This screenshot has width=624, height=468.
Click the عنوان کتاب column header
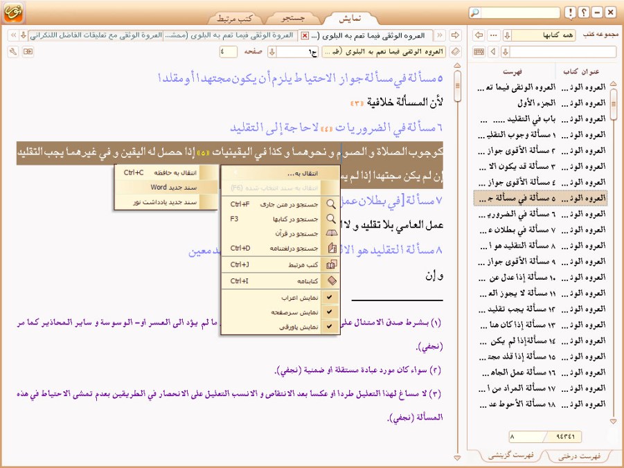(x=581, y=71)
